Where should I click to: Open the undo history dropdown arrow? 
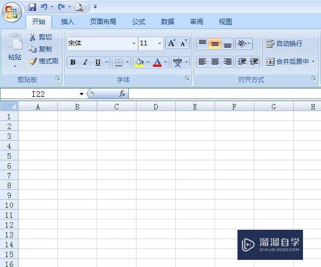click(52, 7)
